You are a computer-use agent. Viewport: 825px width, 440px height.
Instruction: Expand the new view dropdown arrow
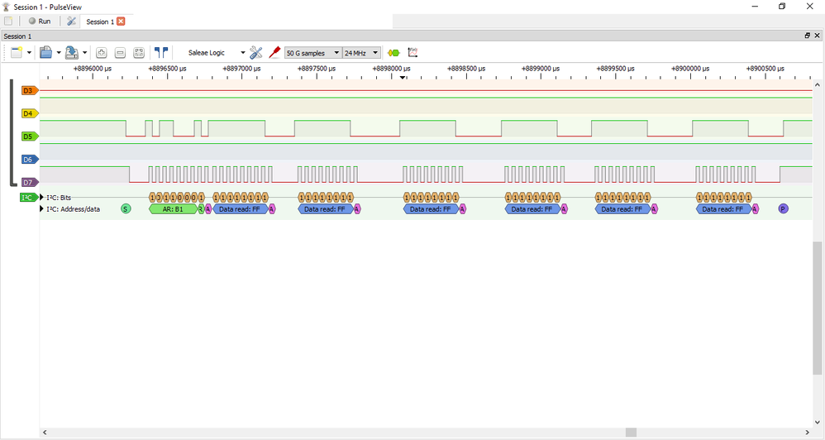(x=29, y=53)
